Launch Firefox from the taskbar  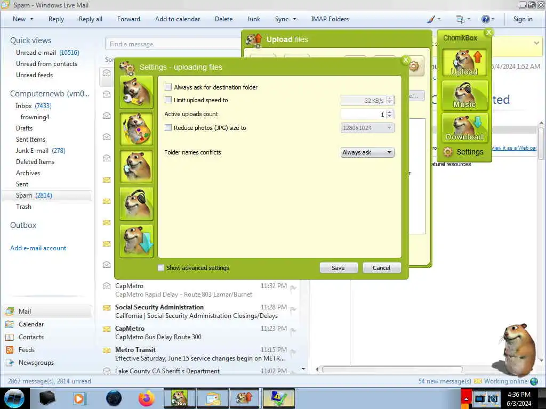[x=147, y=398]
